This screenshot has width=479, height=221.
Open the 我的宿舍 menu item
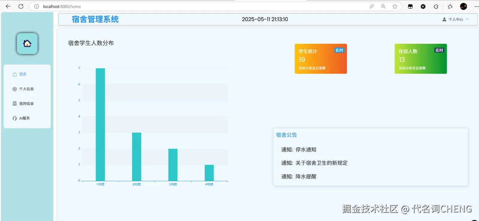[x=27, y=104]
